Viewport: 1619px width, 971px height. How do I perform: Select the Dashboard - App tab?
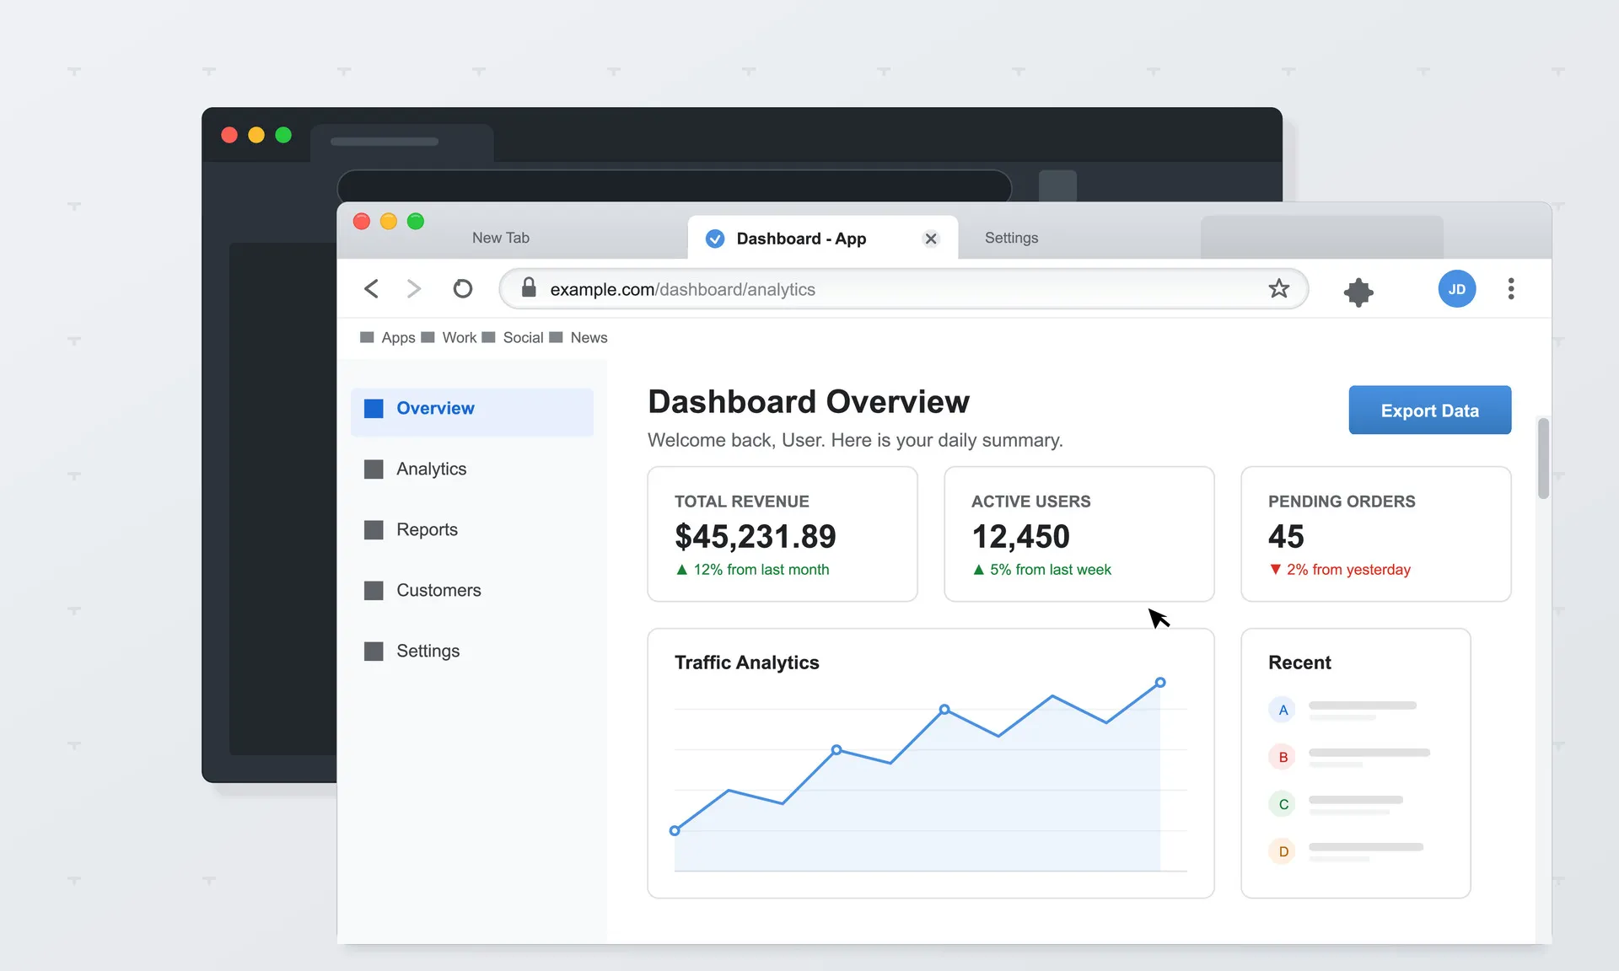822,238
